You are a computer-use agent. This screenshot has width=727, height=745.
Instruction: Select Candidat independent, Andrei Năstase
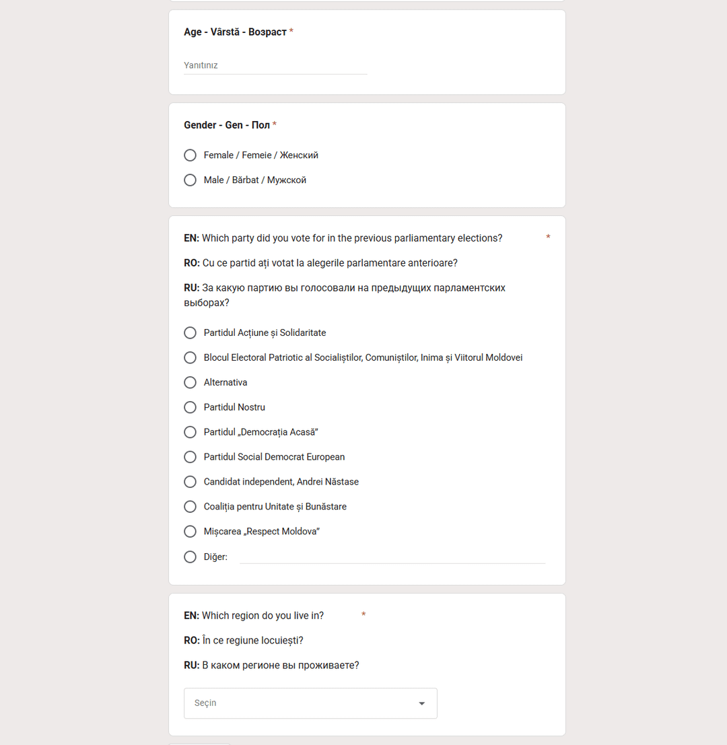click(x=190, y=482)
